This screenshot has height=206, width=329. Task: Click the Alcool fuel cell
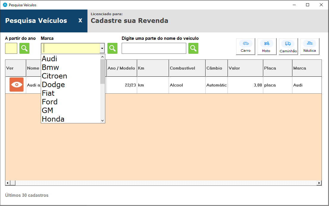pos(187,85)
